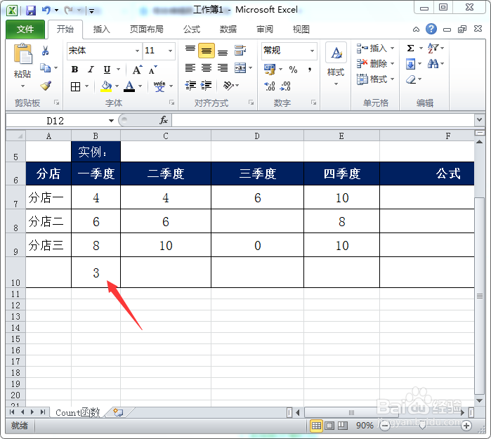Click the Copy icon
The image size is (491, 439).
(x=46, y=67)
